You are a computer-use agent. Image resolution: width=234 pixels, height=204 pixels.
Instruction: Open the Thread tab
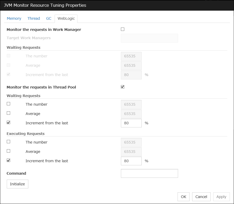[x=34, y=18]
